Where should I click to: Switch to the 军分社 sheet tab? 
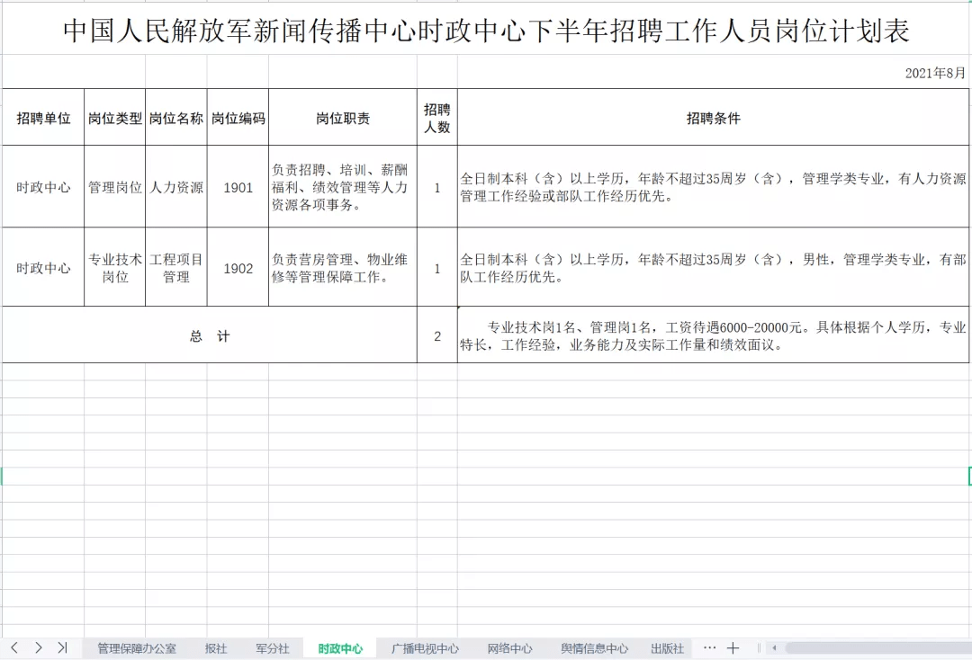point(273,648)
